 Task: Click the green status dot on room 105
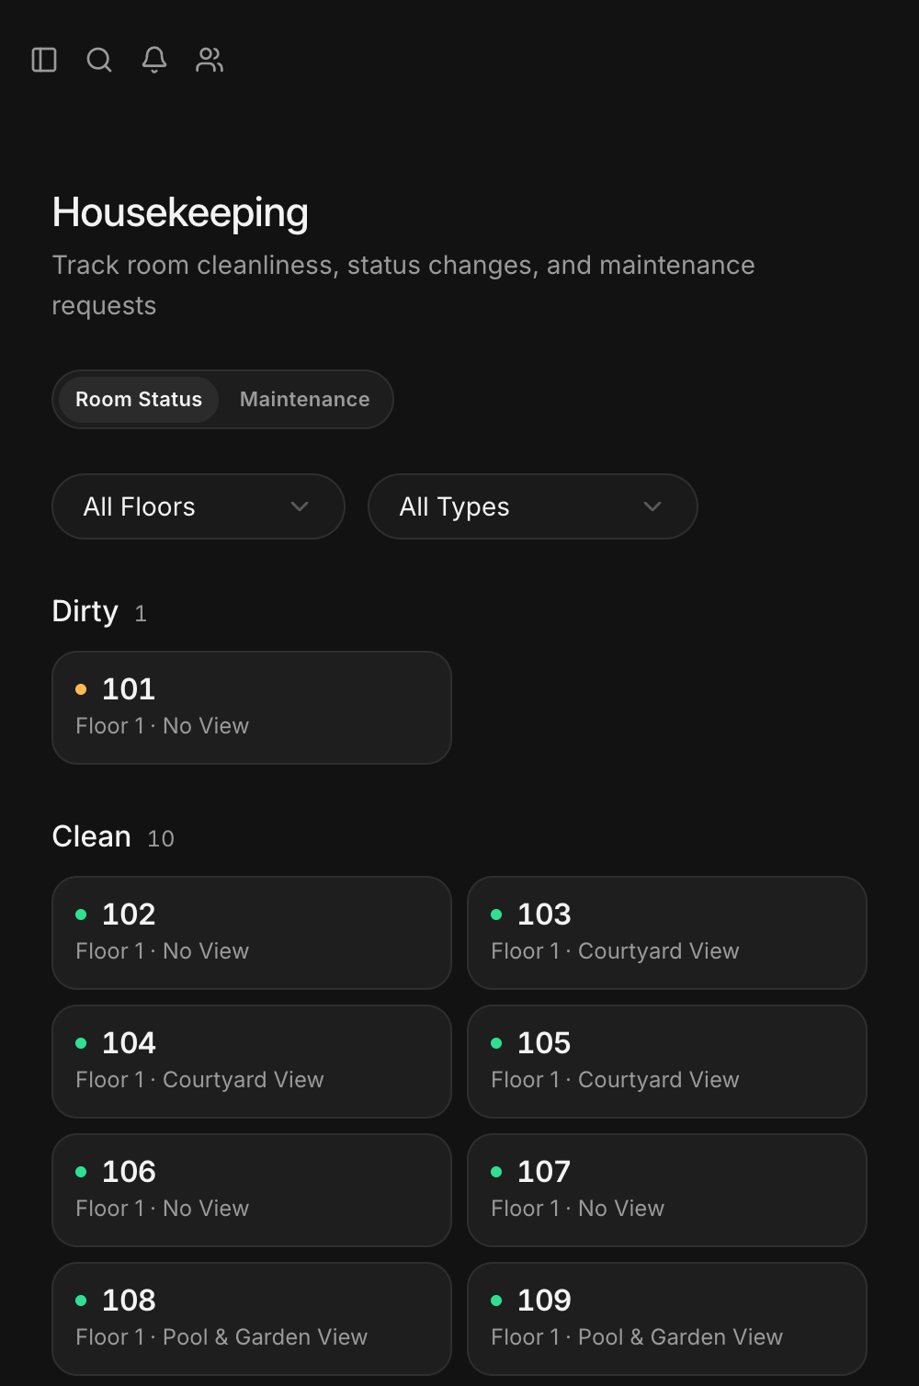(x=496, y=1043)
